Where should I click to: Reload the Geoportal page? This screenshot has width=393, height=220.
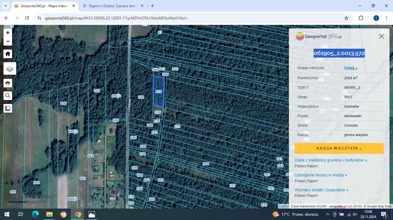tap(27, 18)
